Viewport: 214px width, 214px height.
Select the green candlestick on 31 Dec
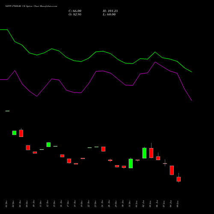coord(131,163)
